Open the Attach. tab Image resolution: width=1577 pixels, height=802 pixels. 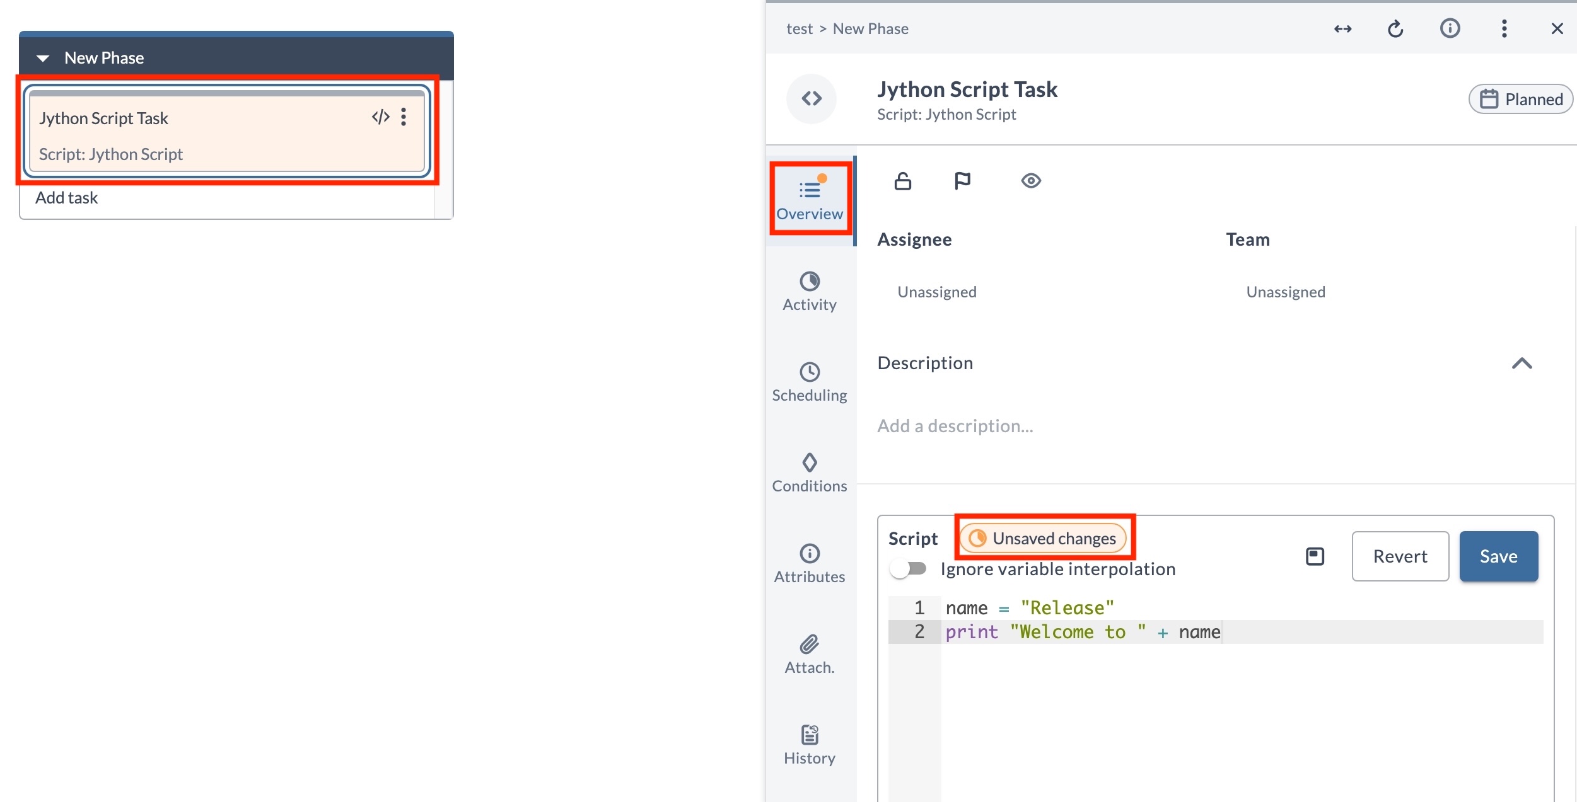tap(810, 655)
